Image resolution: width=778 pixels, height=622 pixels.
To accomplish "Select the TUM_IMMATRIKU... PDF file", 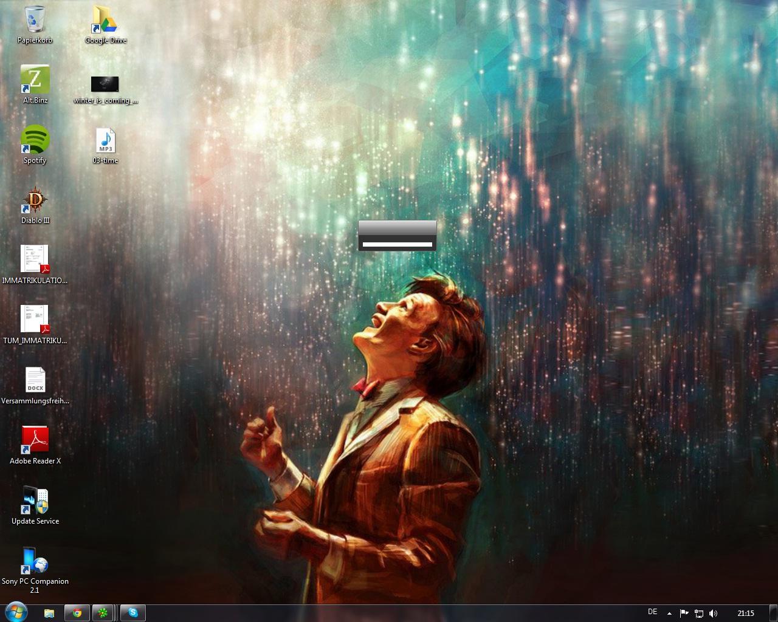I will click(35, 326).
